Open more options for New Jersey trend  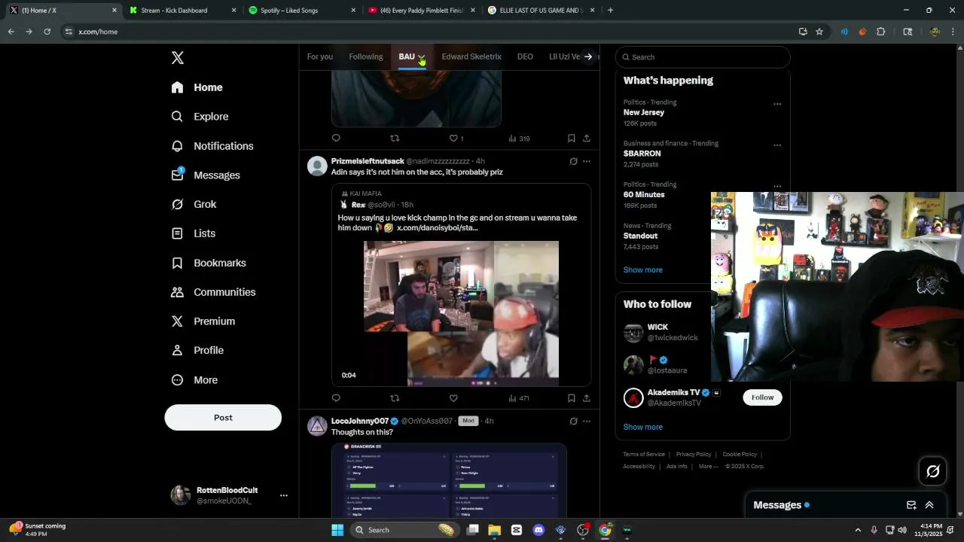click(x=777, y=104)
